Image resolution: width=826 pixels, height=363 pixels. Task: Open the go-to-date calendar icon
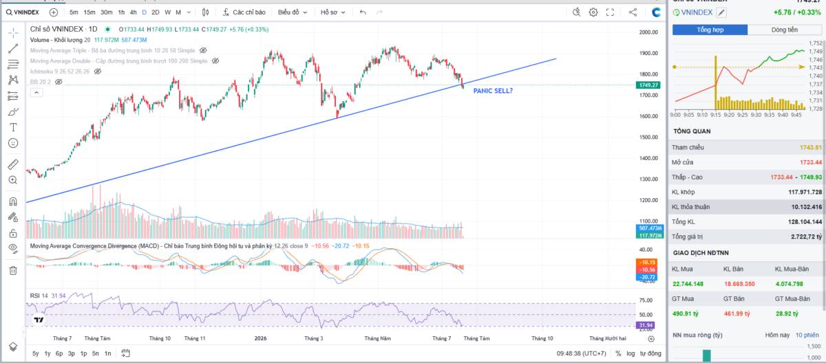[125, 353]
